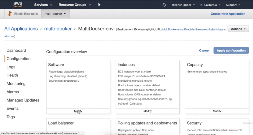
Task: Click Modify on the Instances card
Action: [148, 111]
